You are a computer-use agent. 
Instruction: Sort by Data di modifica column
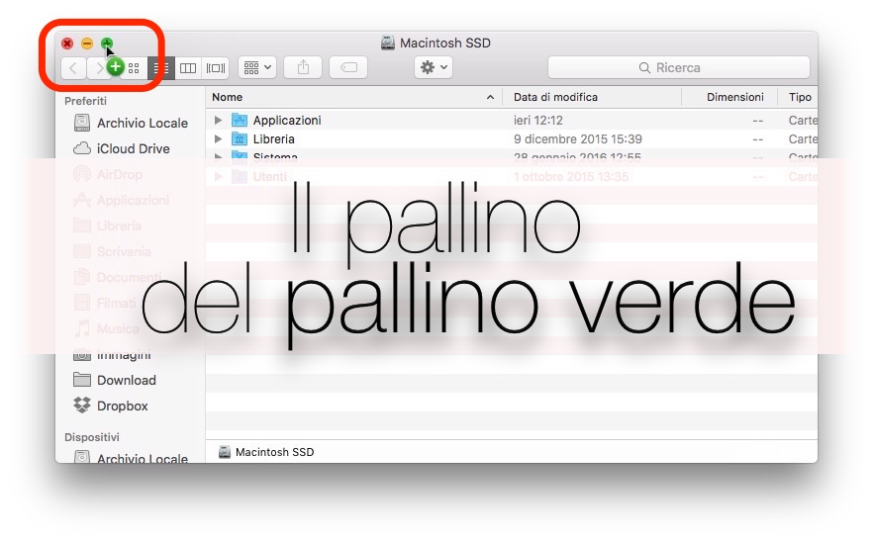coord(555,97)
